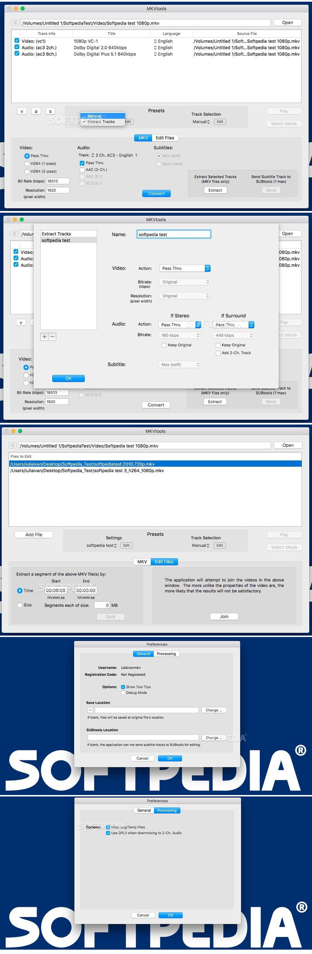Click Cancel in the Preferences General window
The height and width of the screenshot is (954, 312).
142,758
